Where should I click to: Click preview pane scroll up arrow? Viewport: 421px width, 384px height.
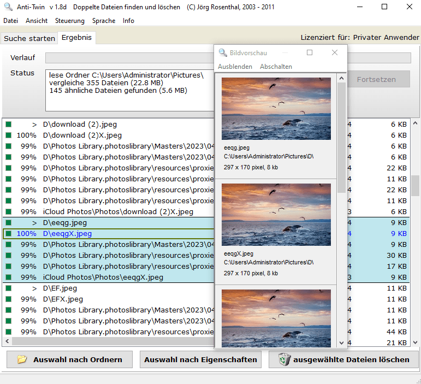(x=341, y=78)
